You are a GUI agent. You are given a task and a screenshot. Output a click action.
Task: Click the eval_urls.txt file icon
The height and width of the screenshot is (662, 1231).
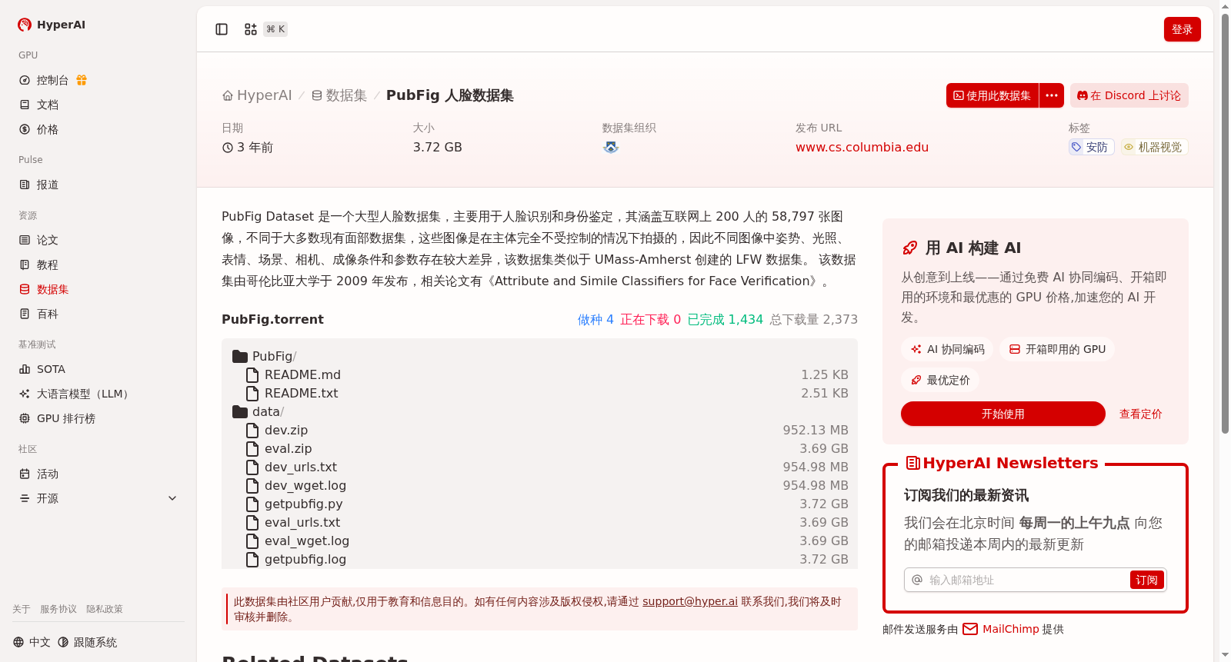tap(252, 522)
